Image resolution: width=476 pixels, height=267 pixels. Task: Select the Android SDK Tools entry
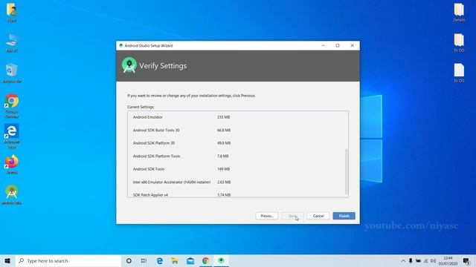[149, 169]
